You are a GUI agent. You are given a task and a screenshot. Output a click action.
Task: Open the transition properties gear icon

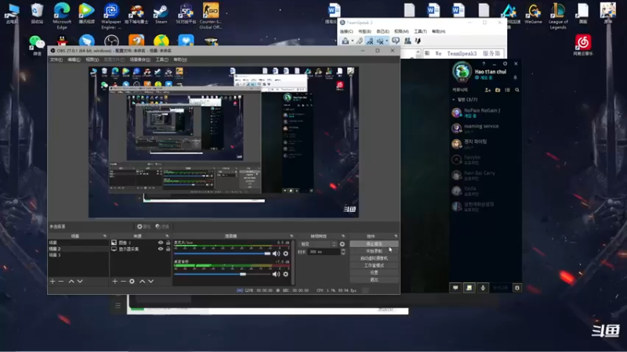tap(342, 244)
